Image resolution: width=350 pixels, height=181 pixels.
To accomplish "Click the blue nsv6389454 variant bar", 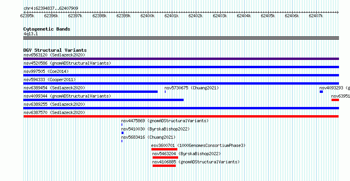I will click(90, 92).
